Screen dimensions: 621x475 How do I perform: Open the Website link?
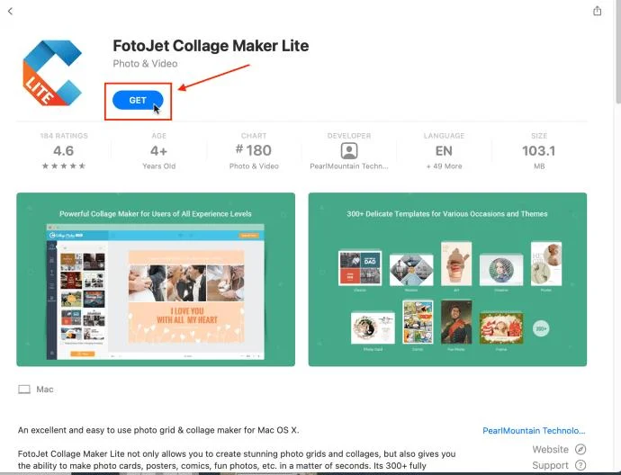[x=550, y=449]
